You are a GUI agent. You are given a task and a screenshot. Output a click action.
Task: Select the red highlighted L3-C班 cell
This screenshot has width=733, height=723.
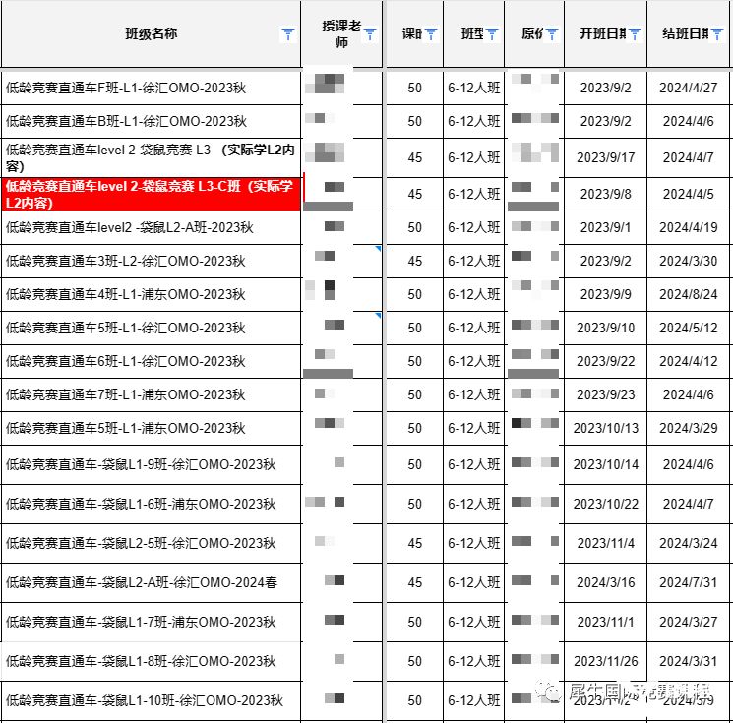tap(151, 194)
